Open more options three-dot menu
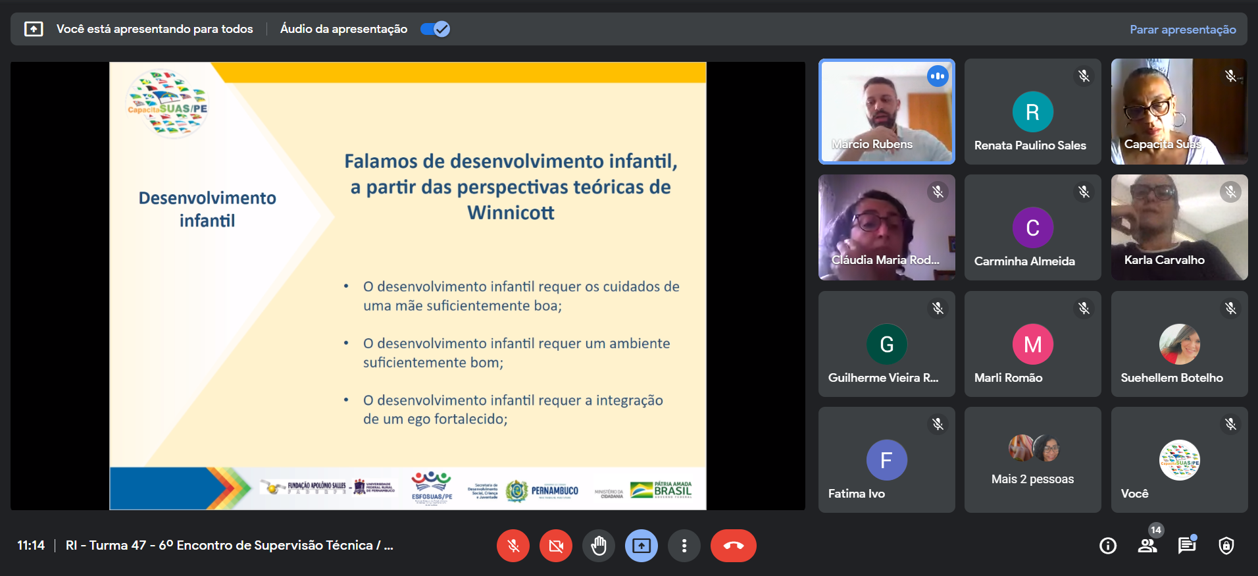This screenshot has height=576, width=1258. tap(684, 546)
